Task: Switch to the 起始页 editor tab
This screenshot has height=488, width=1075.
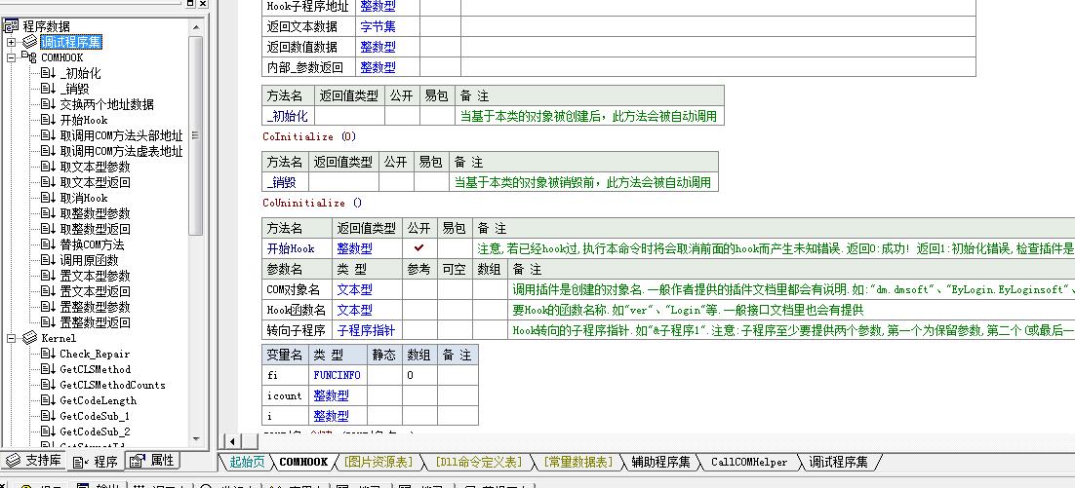Action: coord(248,462)
